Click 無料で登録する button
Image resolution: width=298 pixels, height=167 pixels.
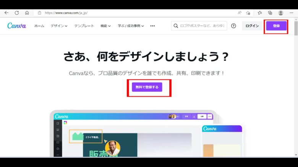pos(147,87)
